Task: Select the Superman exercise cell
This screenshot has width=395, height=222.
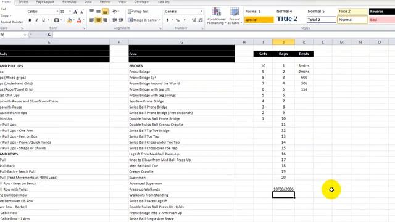Action: click(181, 178)
